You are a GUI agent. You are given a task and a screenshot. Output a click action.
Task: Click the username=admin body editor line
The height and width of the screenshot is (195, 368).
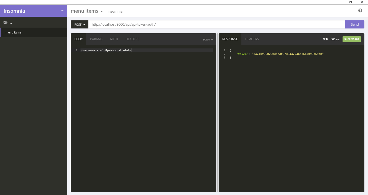[x=106, y=50]
